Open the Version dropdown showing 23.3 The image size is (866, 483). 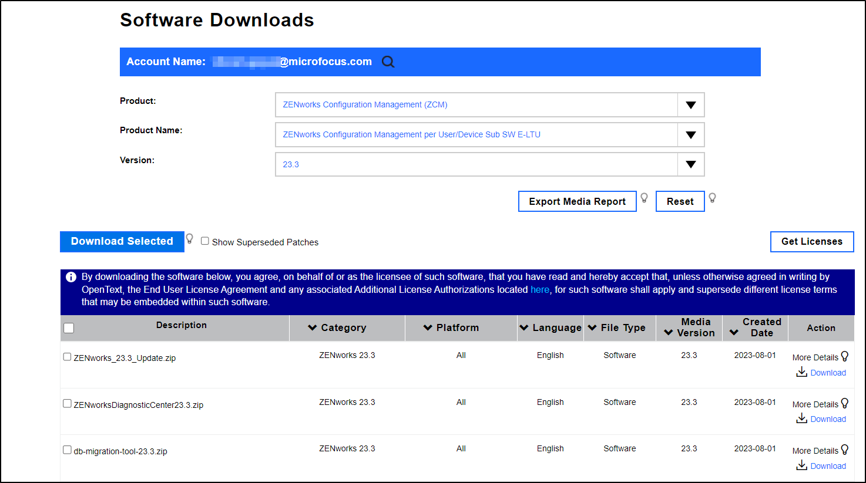(489, 165)
